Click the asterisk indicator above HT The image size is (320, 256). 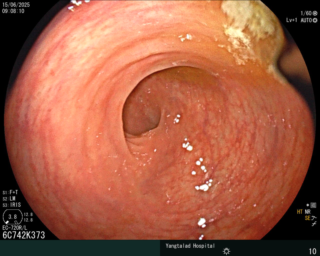tap(308, 205)
